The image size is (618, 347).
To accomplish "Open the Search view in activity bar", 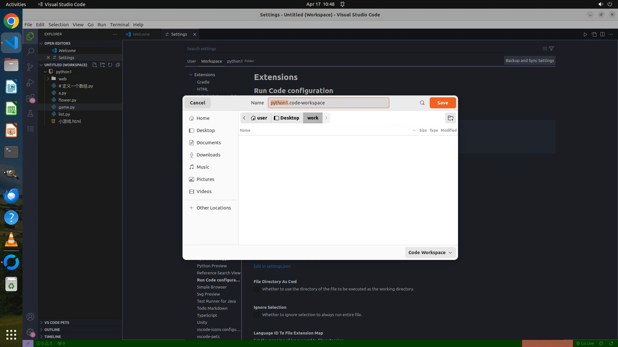I will 30,51.
